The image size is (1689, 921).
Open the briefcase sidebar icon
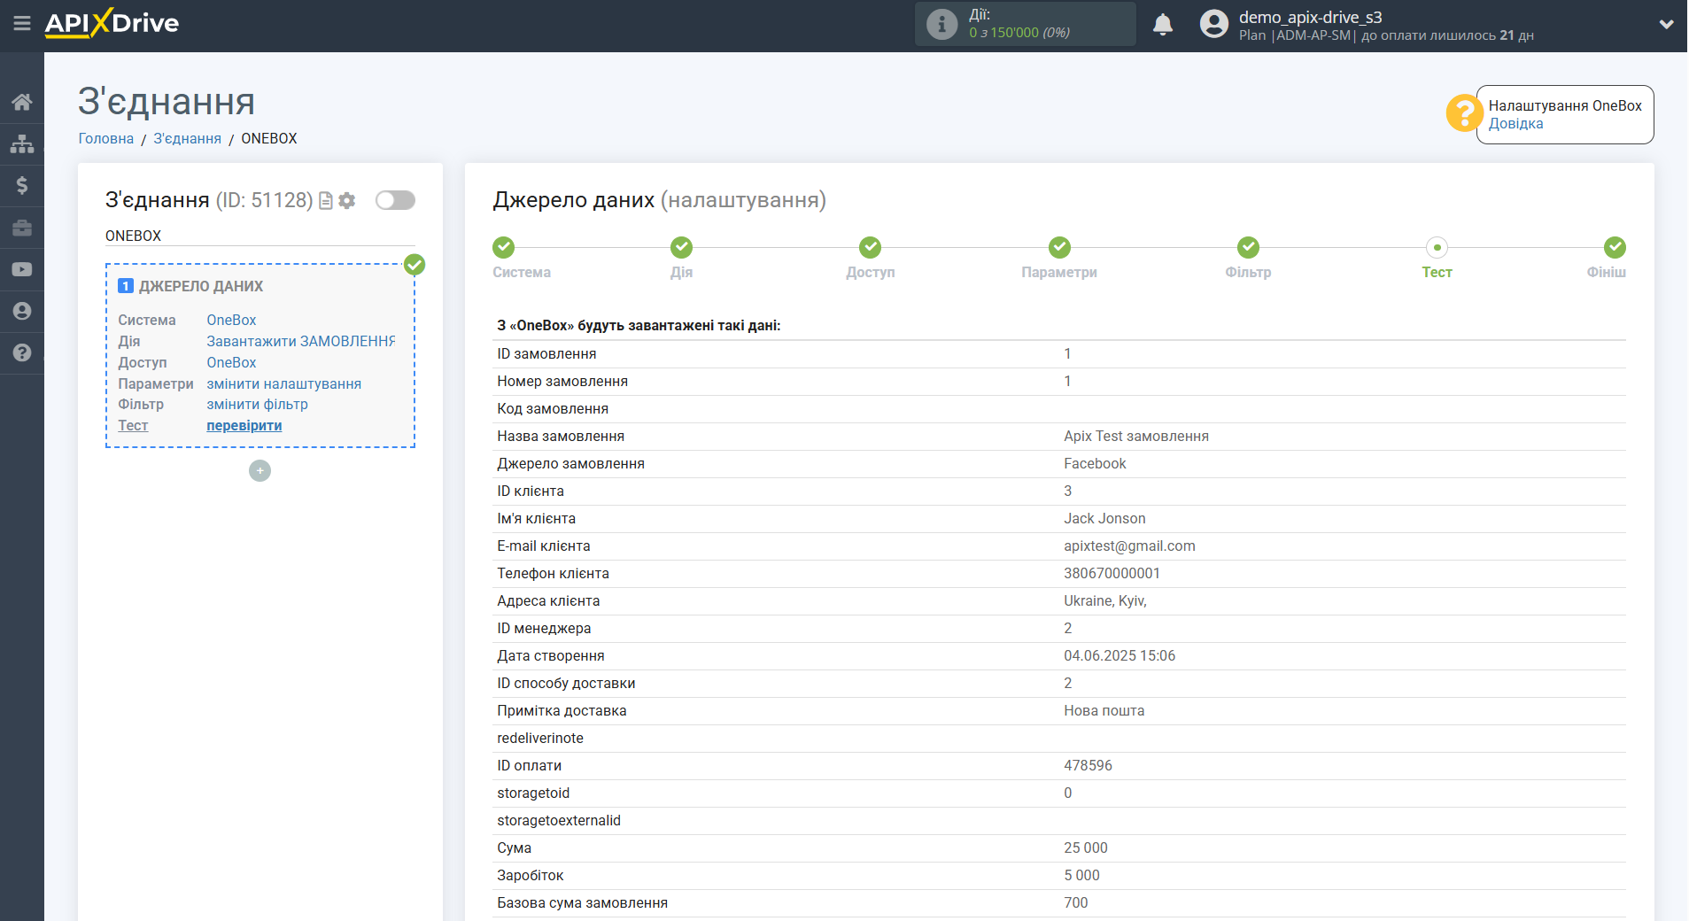click(22, 228)
